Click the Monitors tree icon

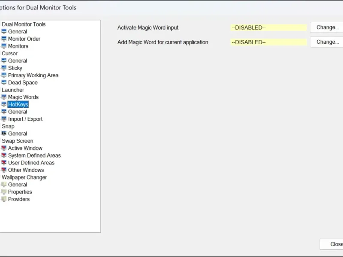(4, 46)
